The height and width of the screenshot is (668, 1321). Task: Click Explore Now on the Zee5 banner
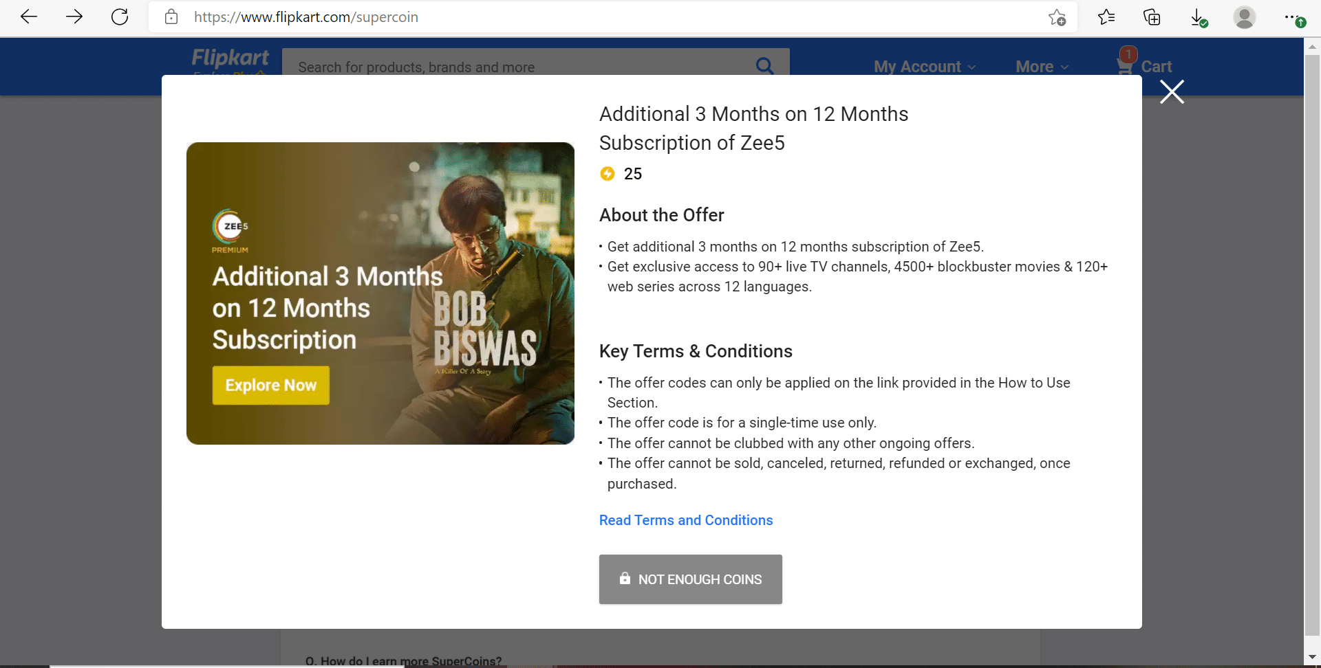coord(270,385)
